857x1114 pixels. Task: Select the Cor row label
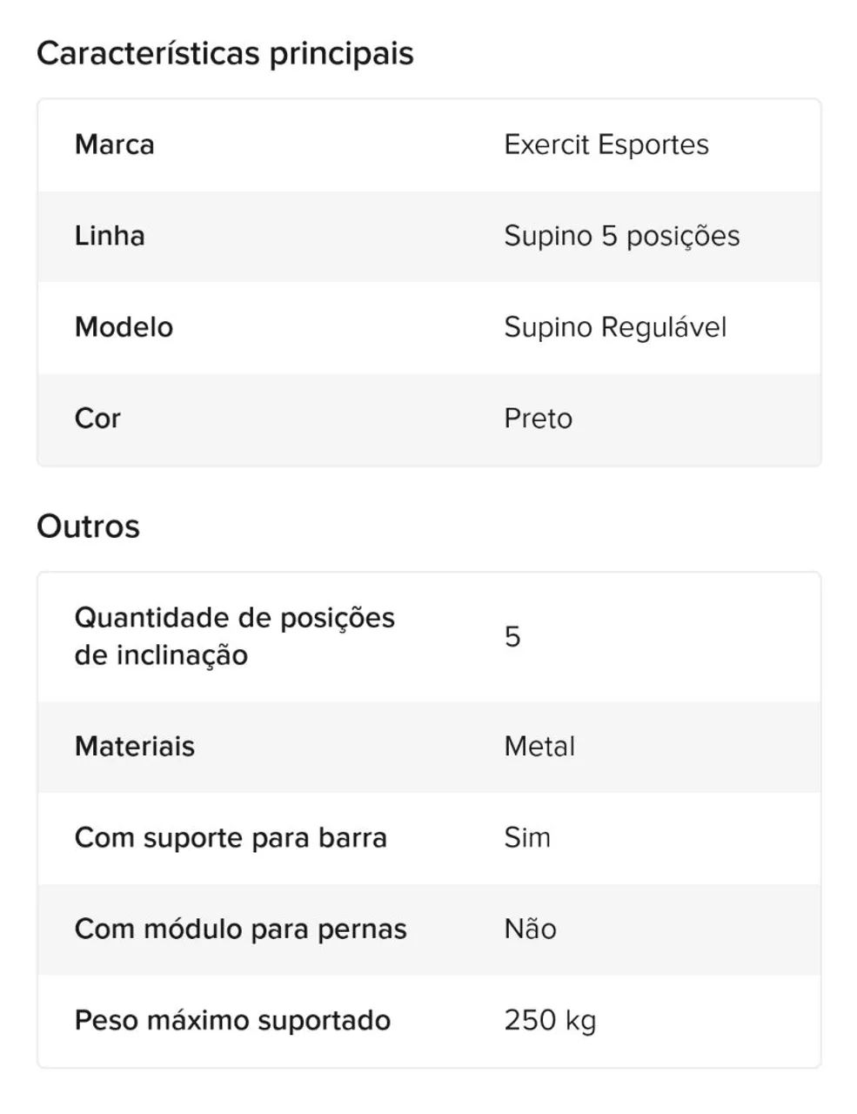click(97, 419)
